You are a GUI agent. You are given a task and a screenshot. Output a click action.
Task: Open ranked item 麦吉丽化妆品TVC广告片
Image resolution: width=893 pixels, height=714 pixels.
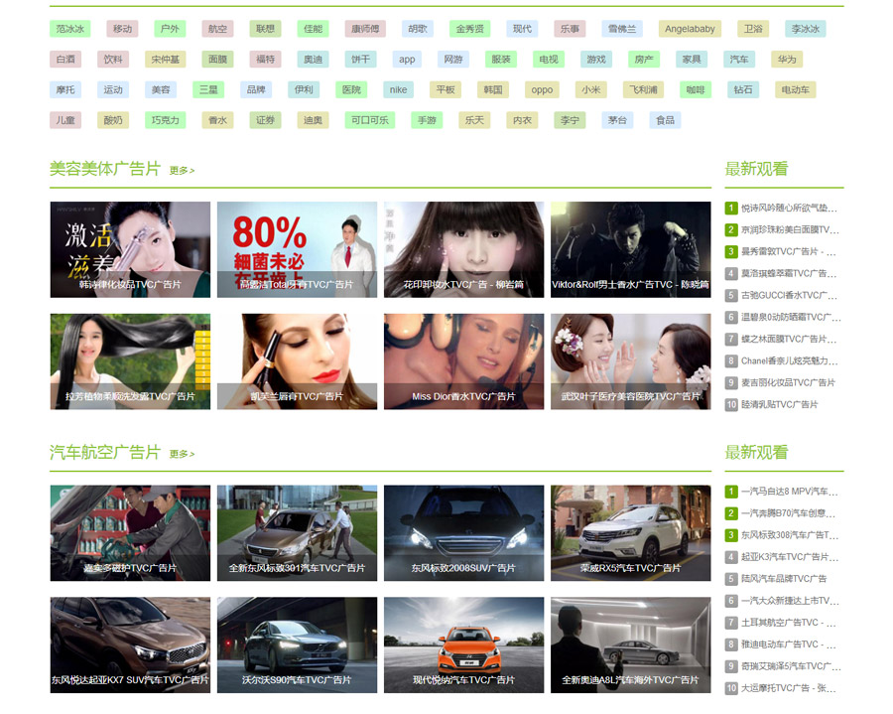click(x=788, y=382)
